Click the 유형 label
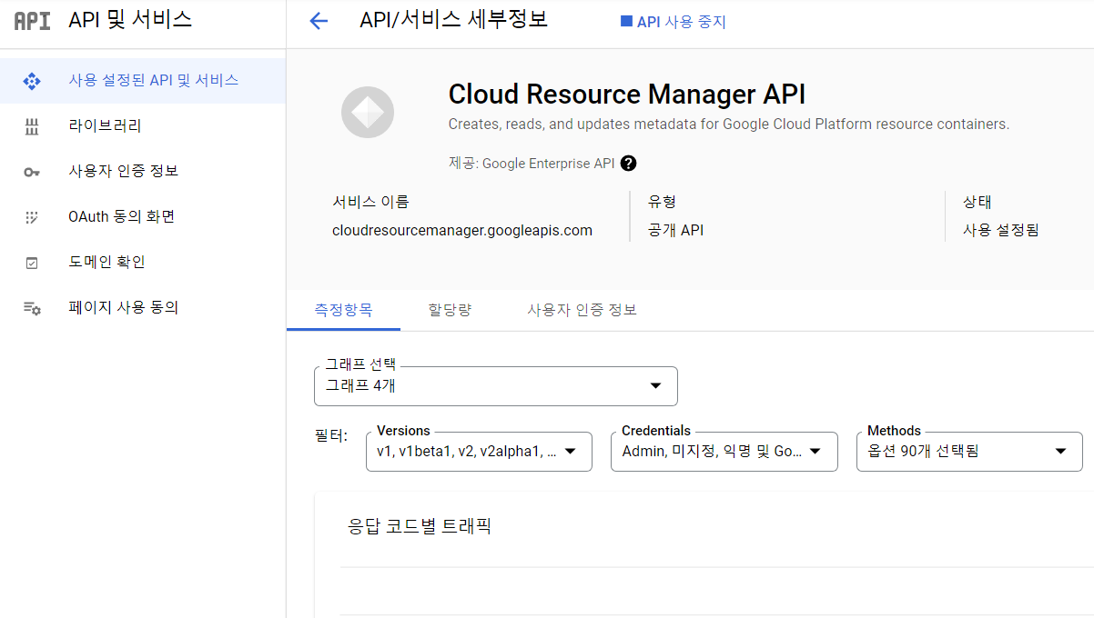The image size is (1094, 618). pyautogui.click(x=662, y=202)
